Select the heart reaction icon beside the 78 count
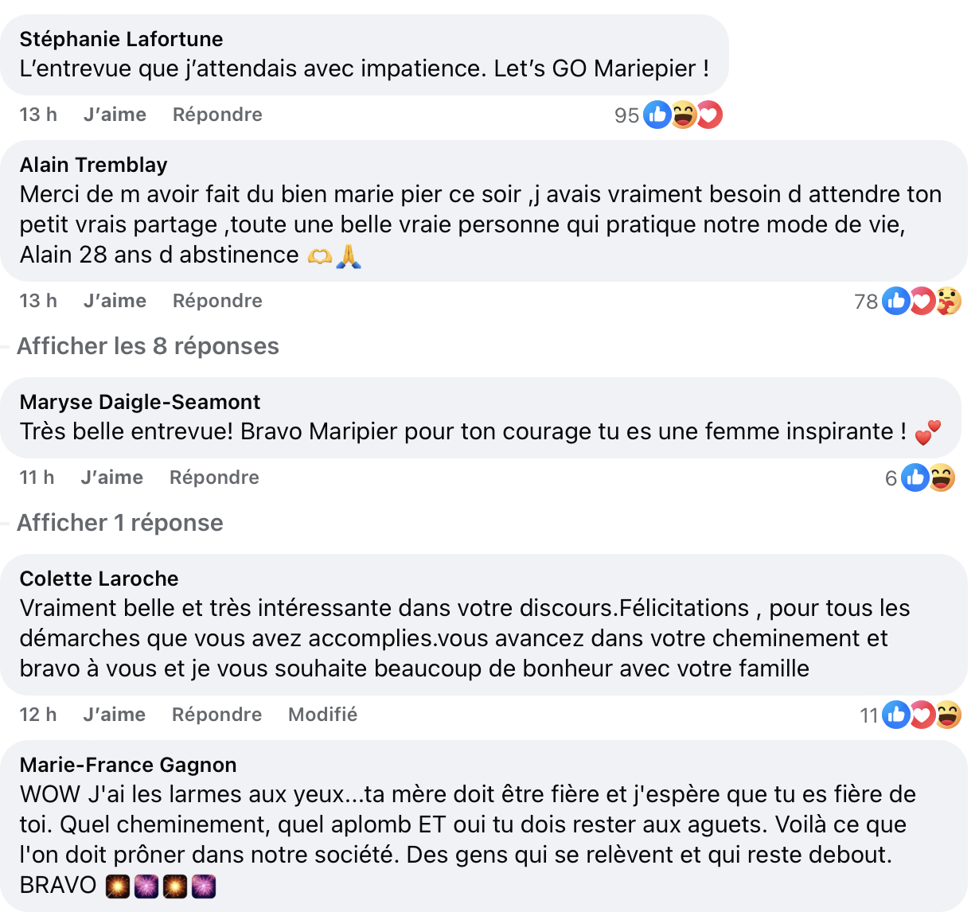The height and width of the screenshot is (912, 979). click(x=922, y=301)
